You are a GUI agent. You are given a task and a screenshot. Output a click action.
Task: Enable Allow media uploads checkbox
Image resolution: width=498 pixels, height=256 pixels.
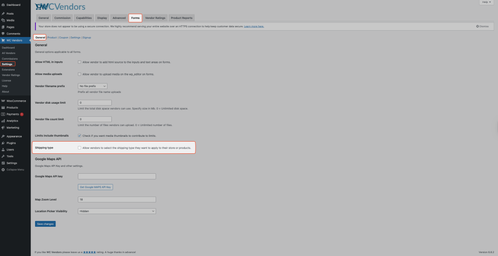pos(79,74)
